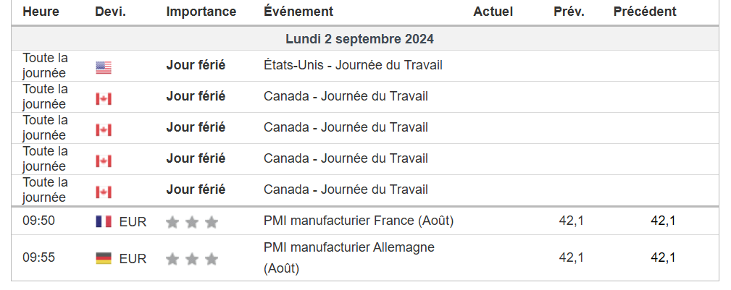Click the Précédent column header
Image resolution: width=731 pixels, height=290 pixels.
[x=645, y=12]
